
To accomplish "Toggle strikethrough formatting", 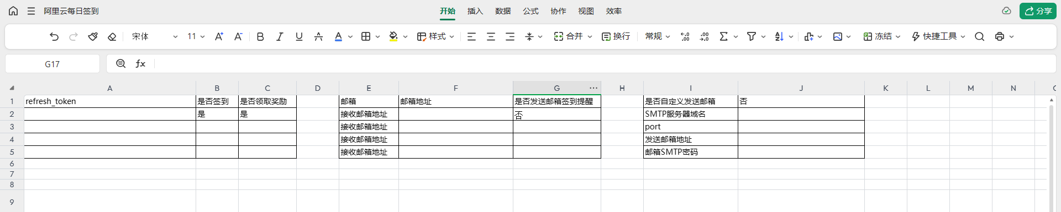I will tap(318, 36).
